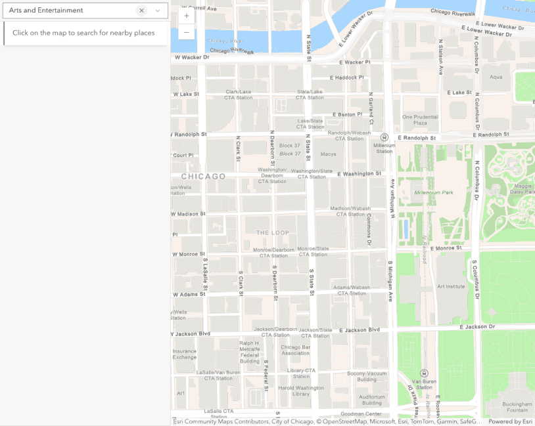Open the Powered by Esri link
Screen dimensions: 535x426
pyautogui.click(x=510, y=421)
